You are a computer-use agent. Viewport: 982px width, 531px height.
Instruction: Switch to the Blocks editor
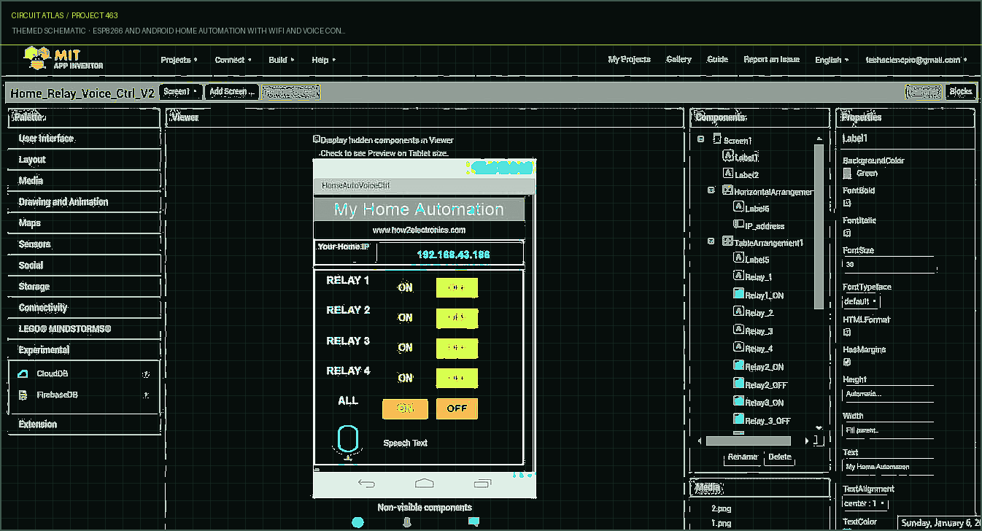tap(960, 92)
